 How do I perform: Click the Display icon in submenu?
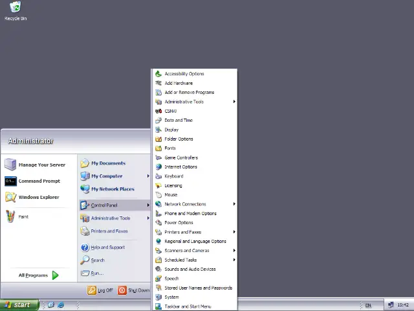click(x=158, y=130)
